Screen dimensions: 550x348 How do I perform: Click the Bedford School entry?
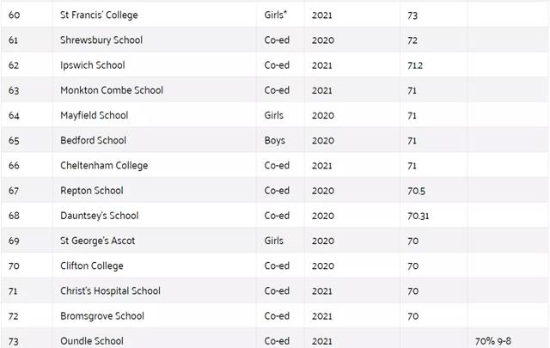(x=93, y=140)
